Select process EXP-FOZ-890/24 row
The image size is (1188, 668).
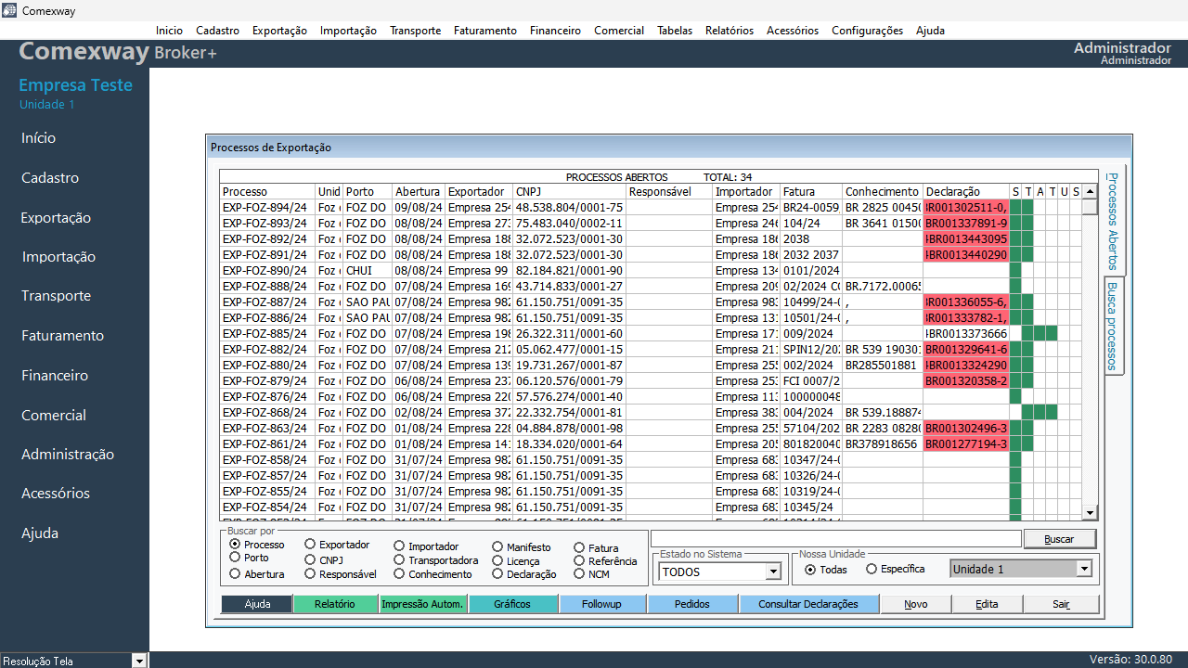[x=651, y=271]
